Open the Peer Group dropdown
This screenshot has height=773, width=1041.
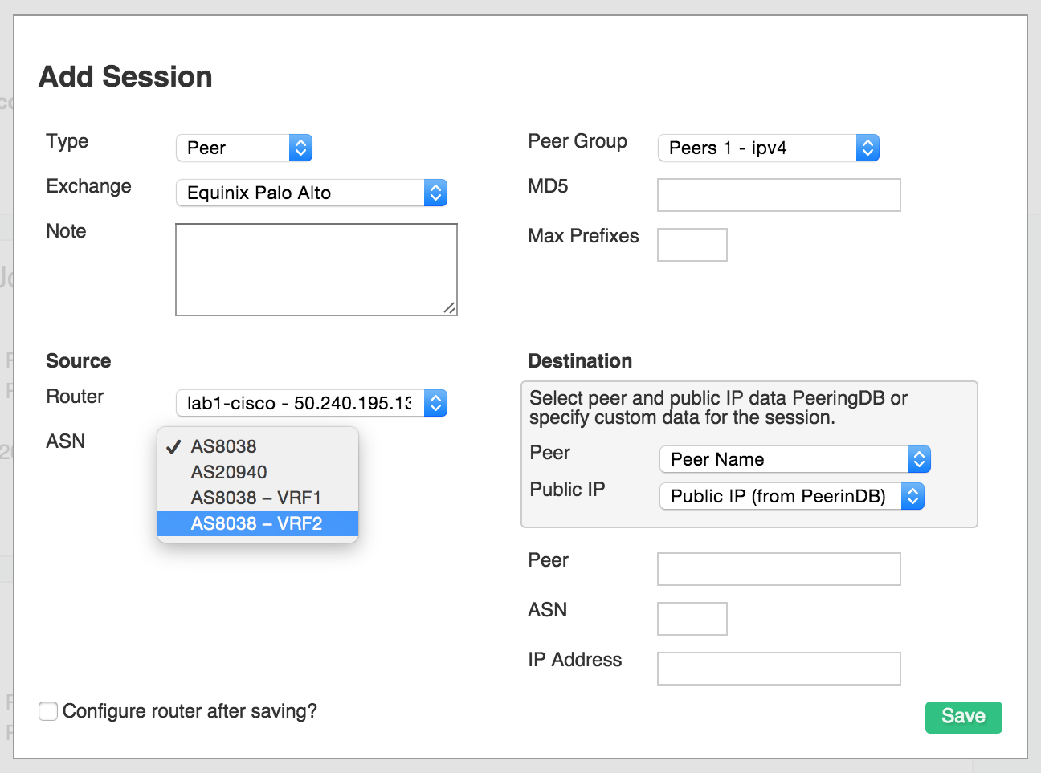pyautogui.click(x=768, y=148)
